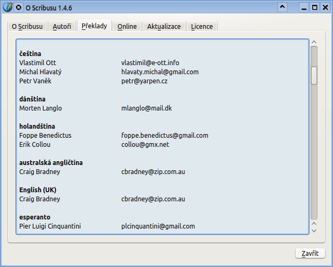
Task: Click the name Pier Luigi Cinquantini
Action: [x=50, y=226]
